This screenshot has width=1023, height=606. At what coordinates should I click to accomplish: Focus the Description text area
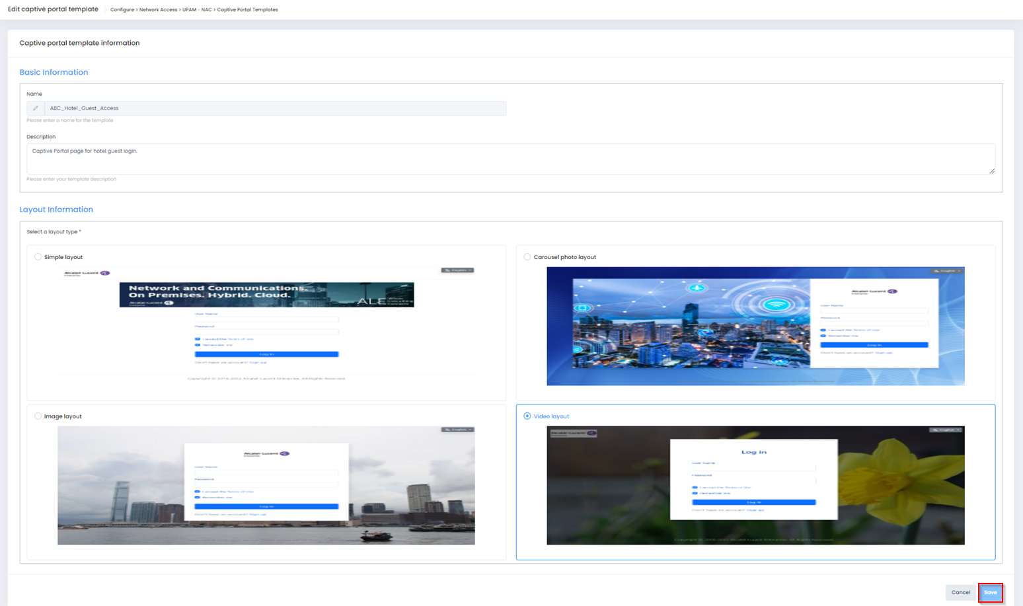pyautogui.click(x=510, y=159)
